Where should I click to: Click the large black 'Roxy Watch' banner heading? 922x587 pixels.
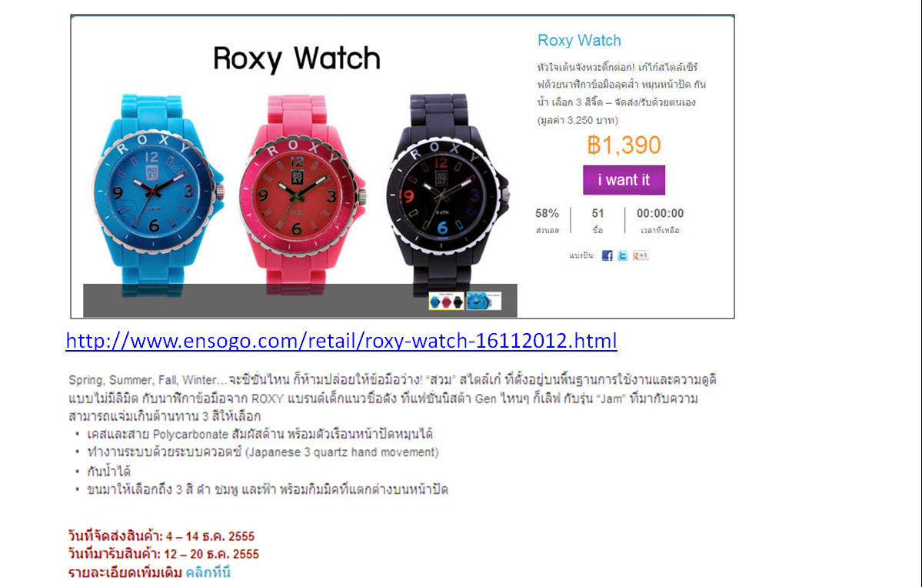[x=296, y=58]
